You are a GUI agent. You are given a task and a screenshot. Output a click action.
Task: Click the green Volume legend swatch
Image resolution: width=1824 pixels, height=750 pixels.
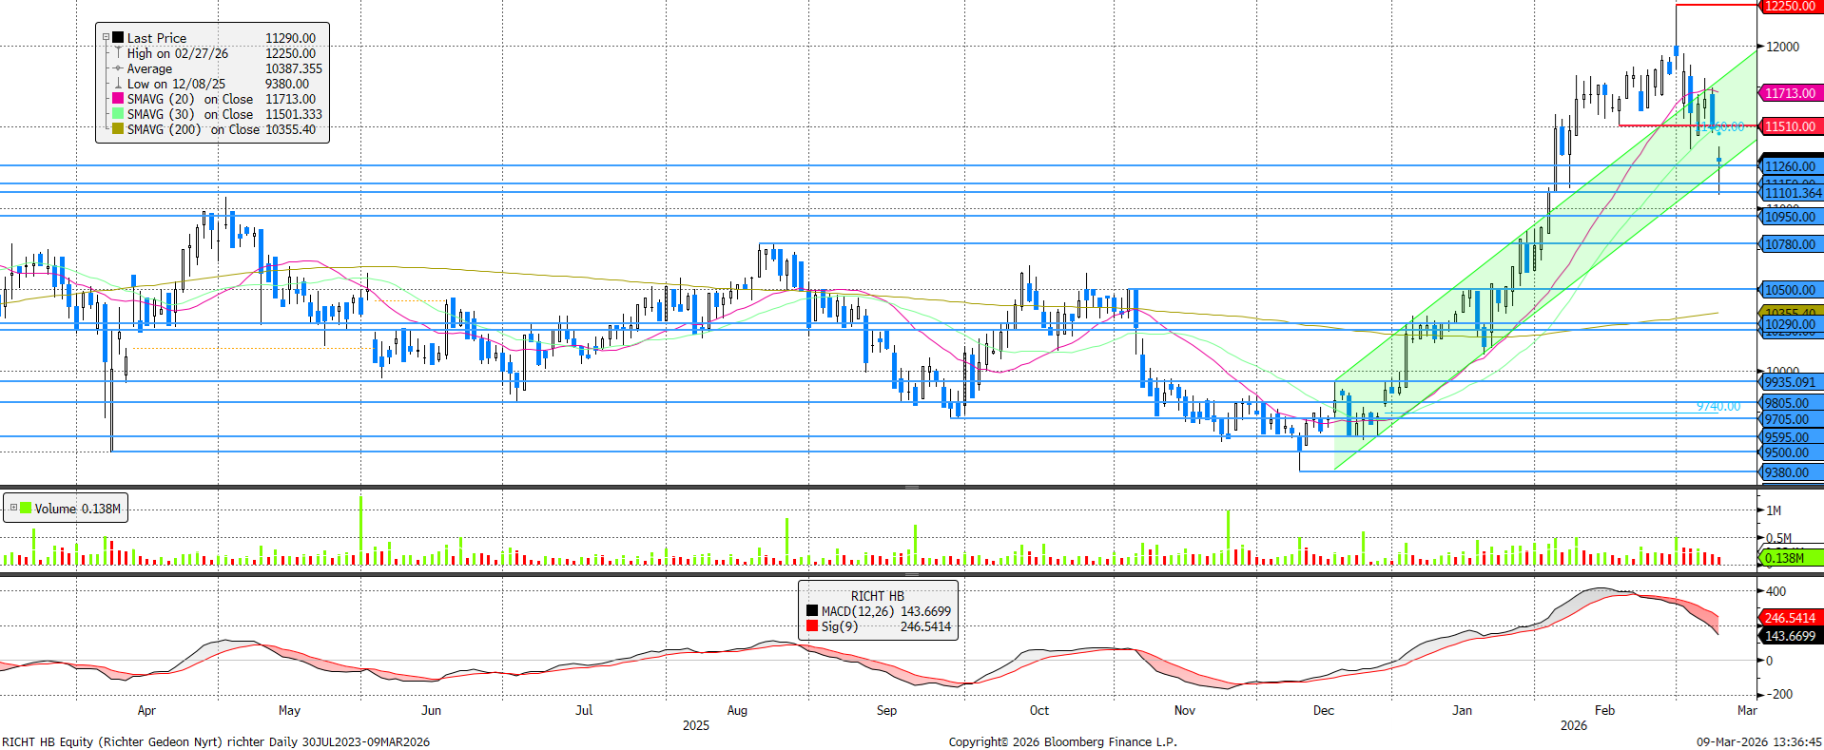pos(26,509)
